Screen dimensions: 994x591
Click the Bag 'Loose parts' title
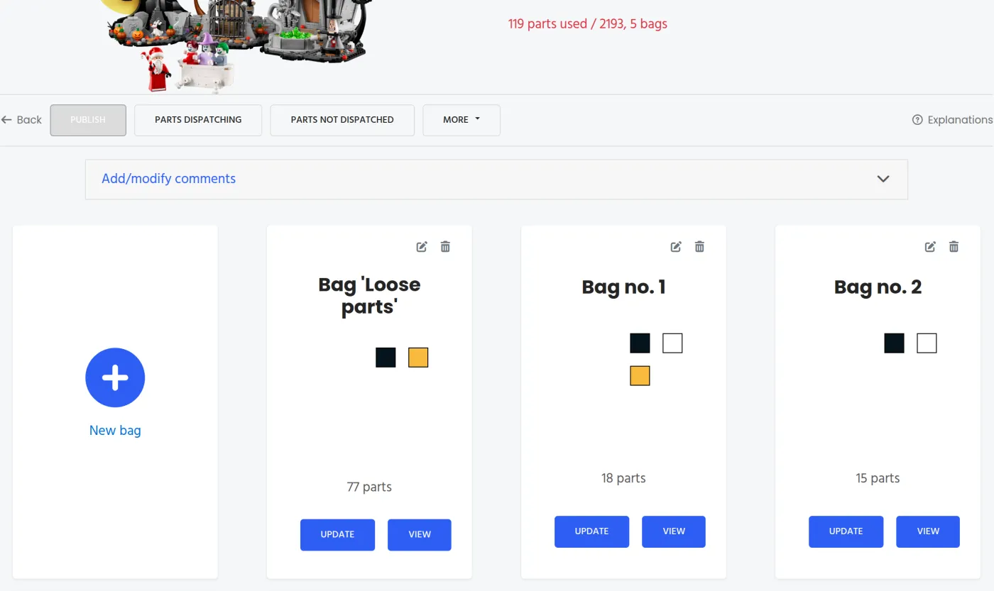pyautogui.click(x=369, y=296)
